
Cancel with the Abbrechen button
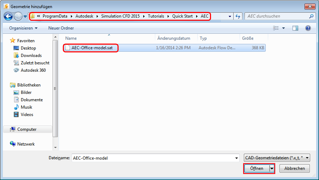tap(295, 168)
